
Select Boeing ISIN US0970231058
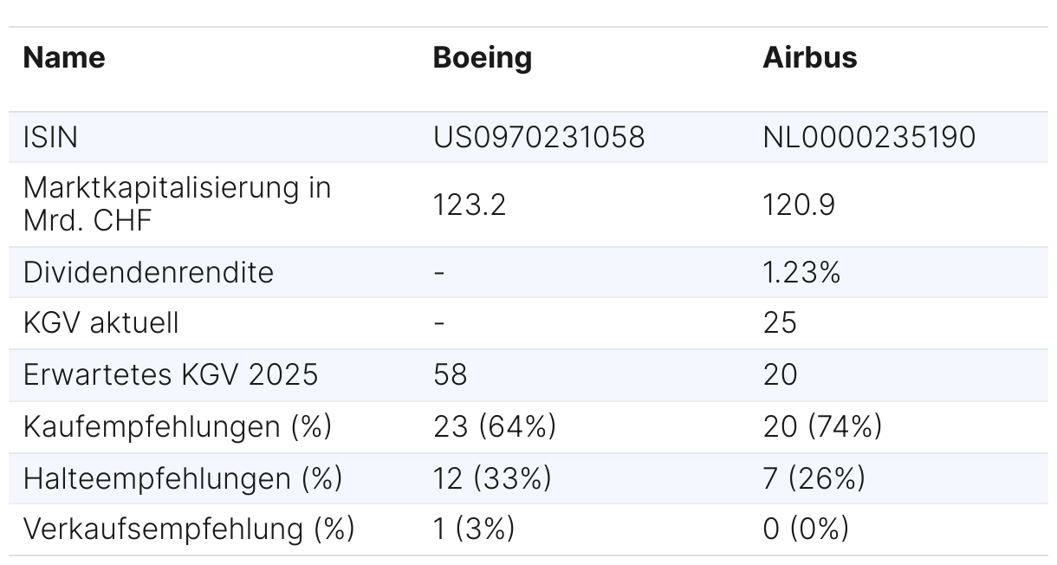tap(538, 137)
